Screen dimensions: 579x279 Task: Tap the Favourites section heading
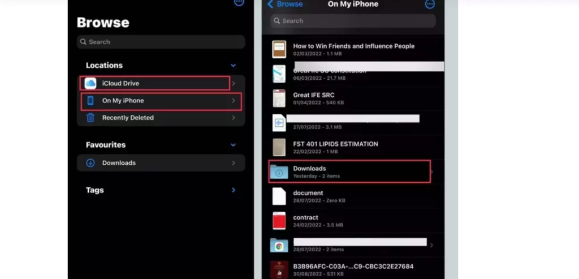coord(106,145)
